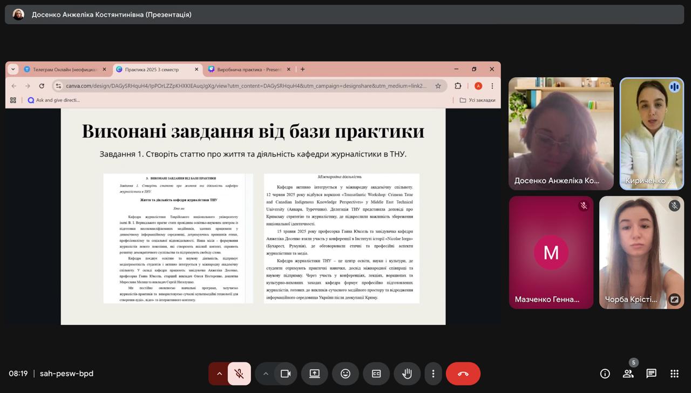
Task: Unmute the microphone button
Action: tap(239, 374)
